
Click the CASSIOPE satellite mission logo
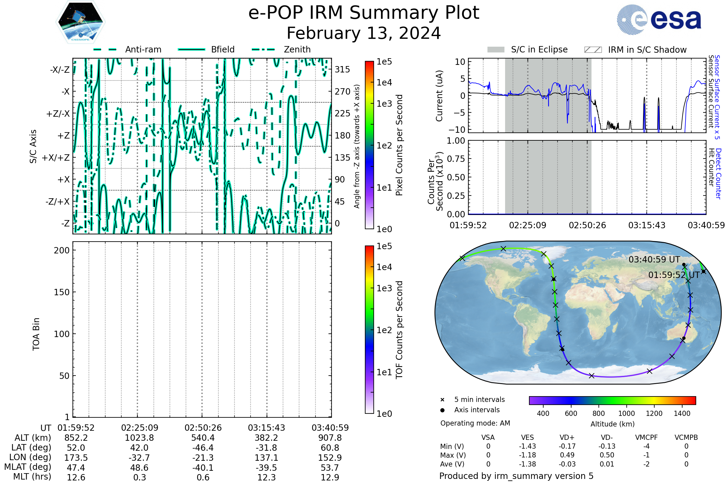coord(80,22)
